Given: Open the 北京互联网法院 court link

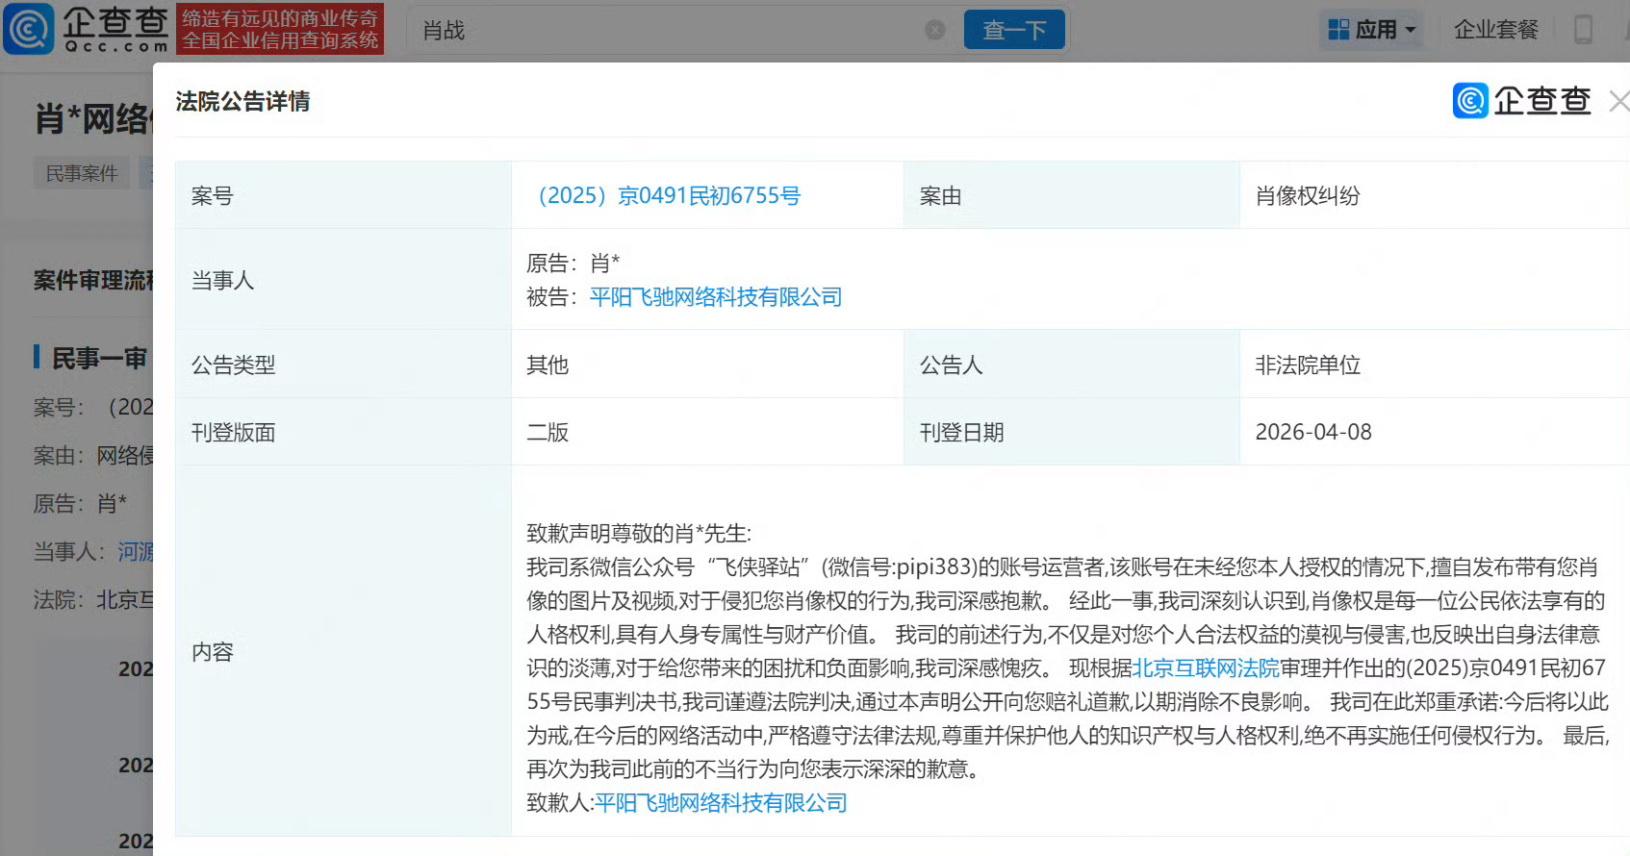Looking at the screenshot, I should tap(1206, 667).
